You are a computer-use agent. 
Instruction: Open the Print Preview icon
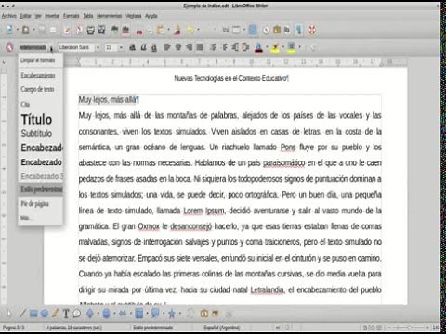101,30
